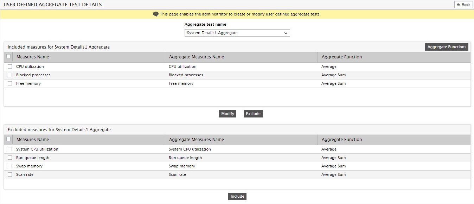Click the Aggregate Function column header in included table
The width and height of the screenshot is (474, 204).
(x=341, y=57)
